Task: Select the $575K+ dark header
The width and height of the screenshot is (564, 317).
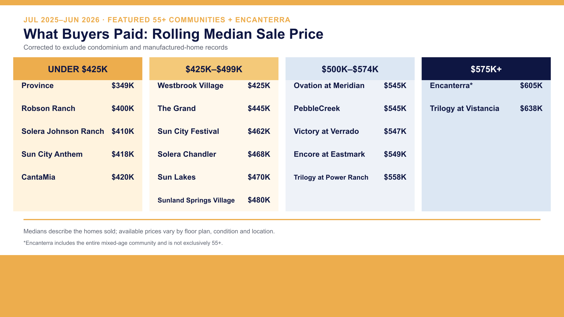Action: pos(486,69)
